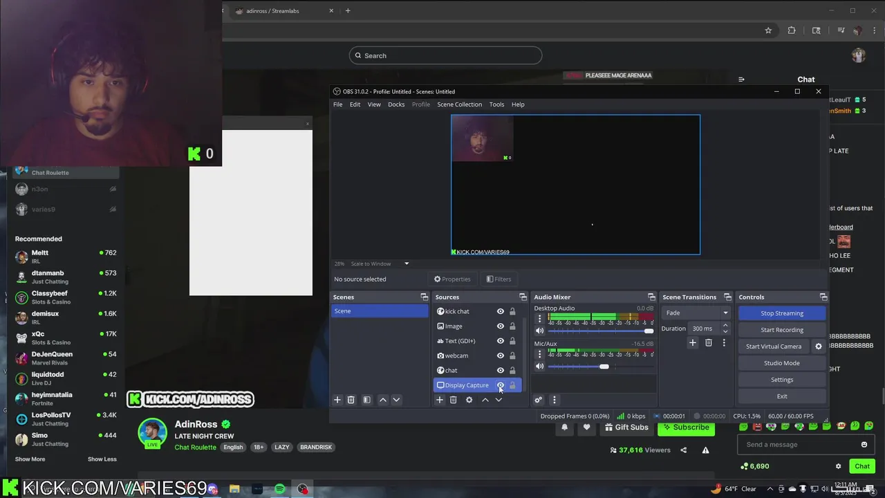Open OBS Docks menu

[396, 104]
